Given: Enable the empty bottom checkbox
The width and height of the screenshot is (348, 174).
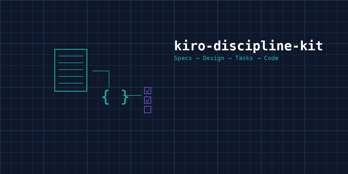Looking at the screenshot, I should 147,110.
